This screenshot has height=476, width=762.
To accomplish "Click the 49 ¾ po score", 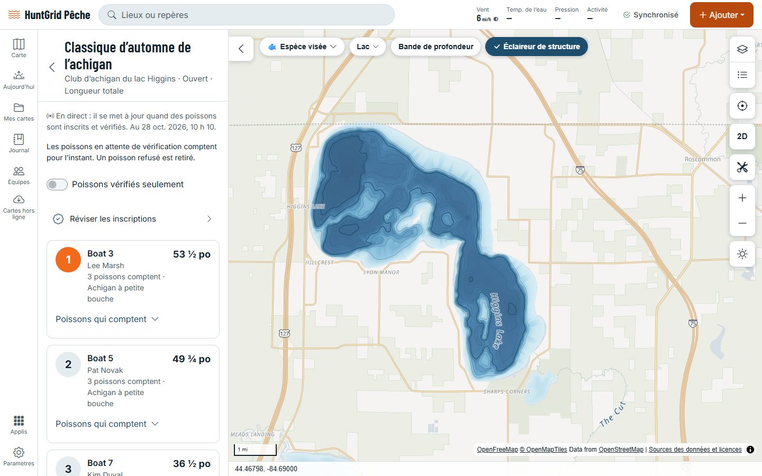I will [x=192, y=359].
